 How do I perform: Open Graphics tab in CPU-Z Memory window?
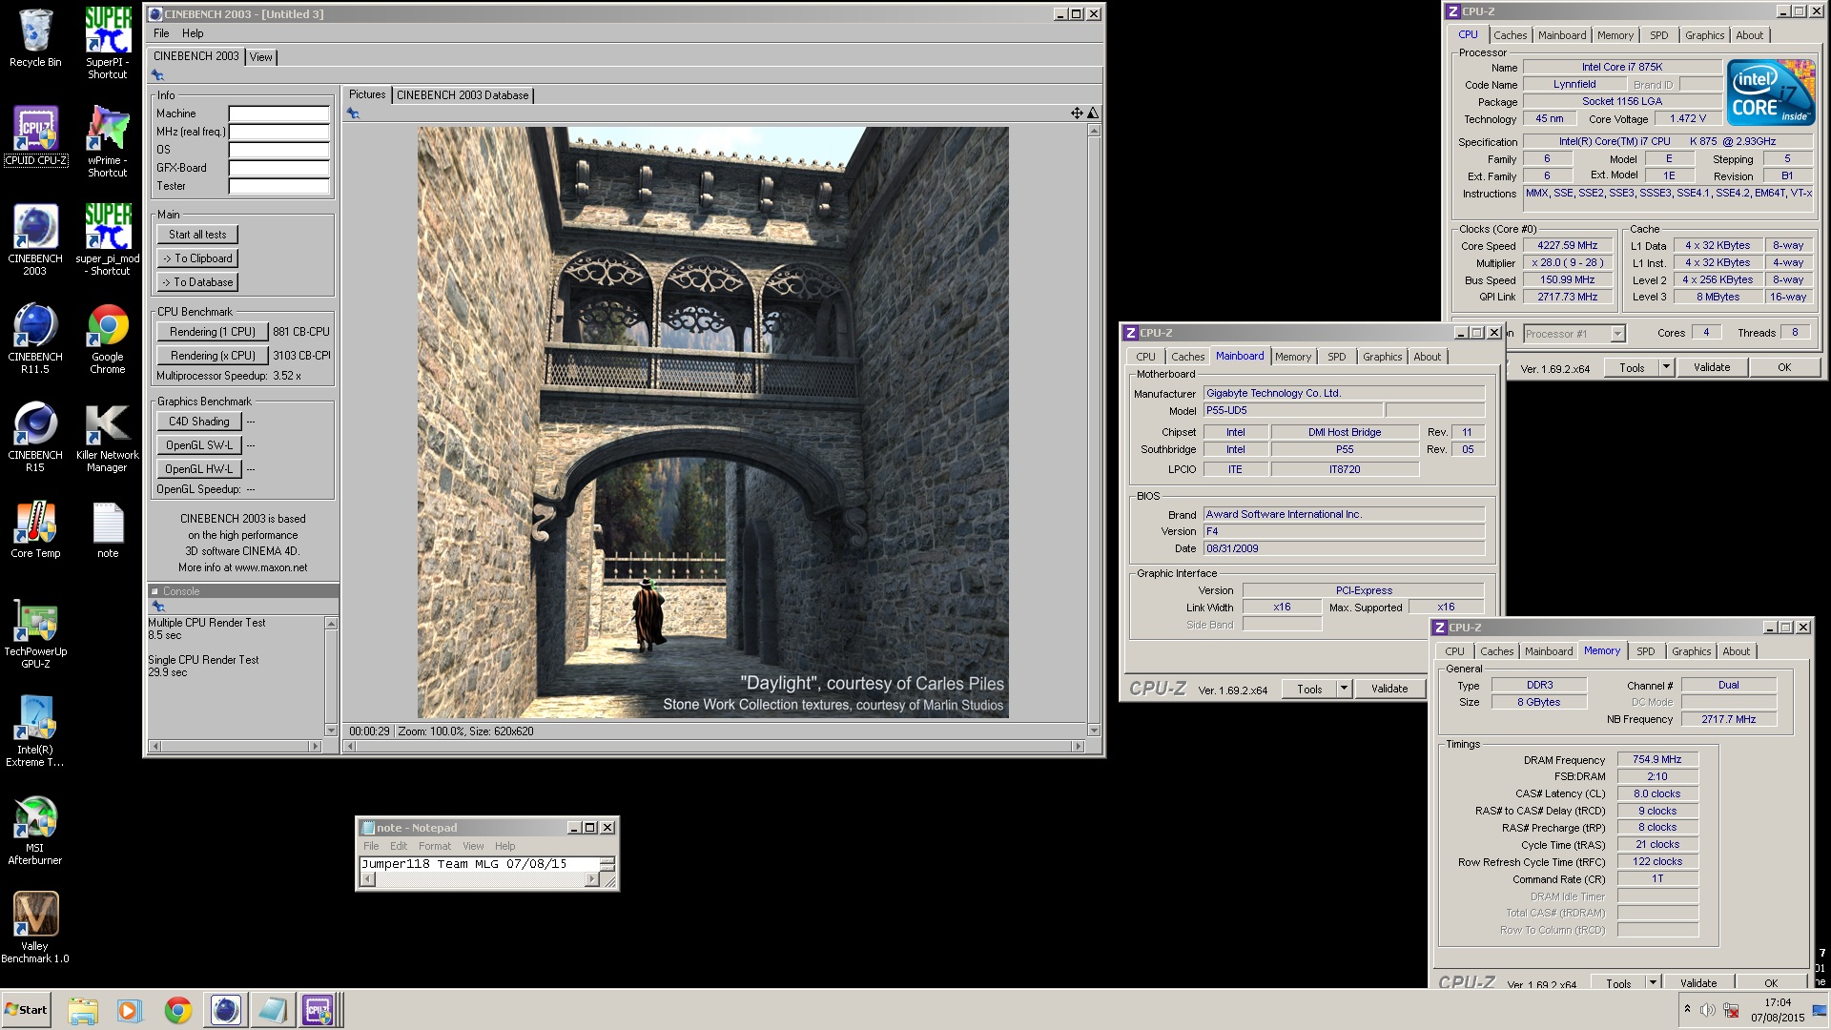pos(1692,651)
